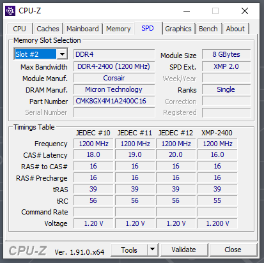
Task: Click the Part Number field CMK8GX4M1A2400C16
Action: click(x=114, y=101)
